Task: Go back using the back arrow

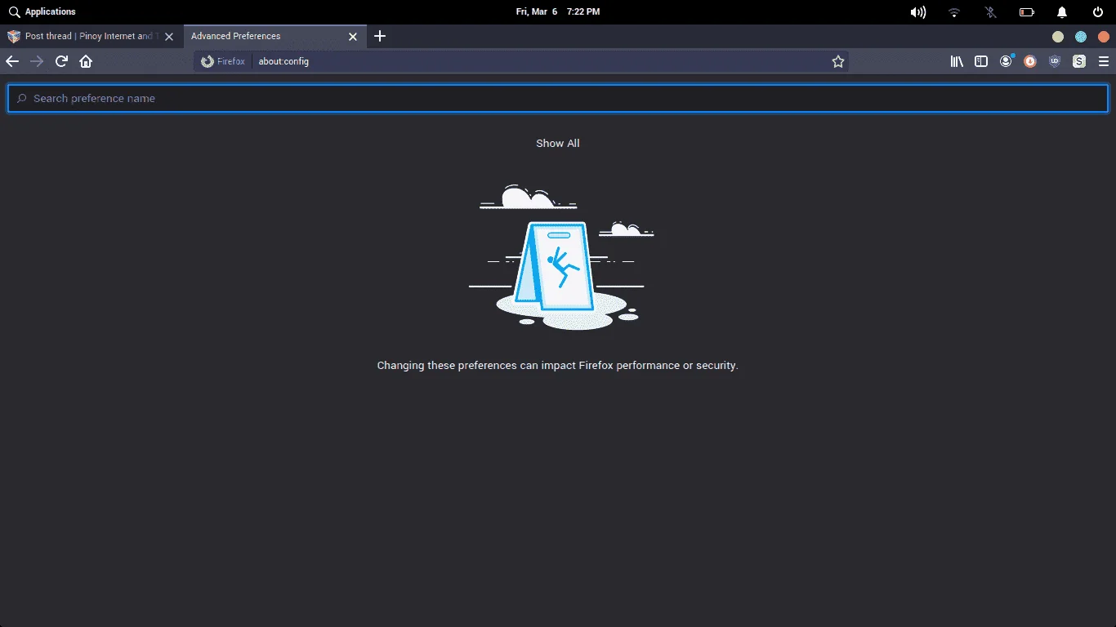Action: (12, 61)
